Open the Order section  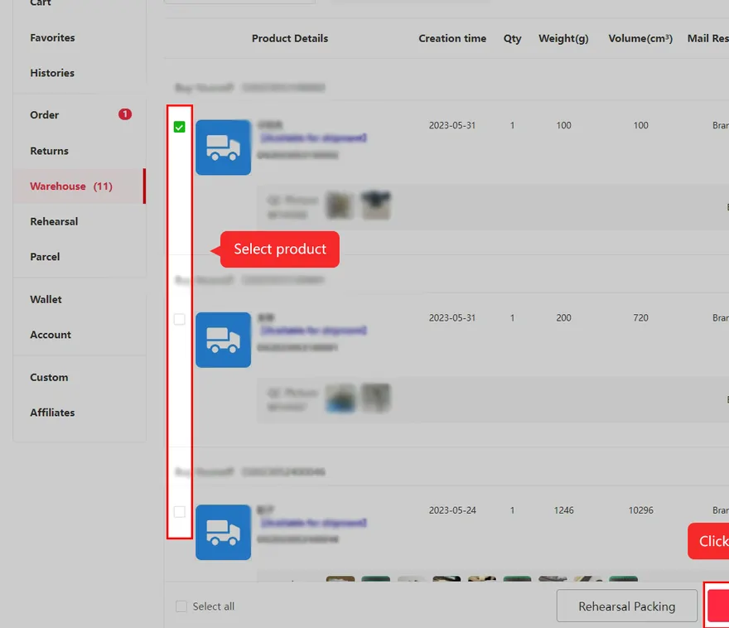tap(45, 115)
